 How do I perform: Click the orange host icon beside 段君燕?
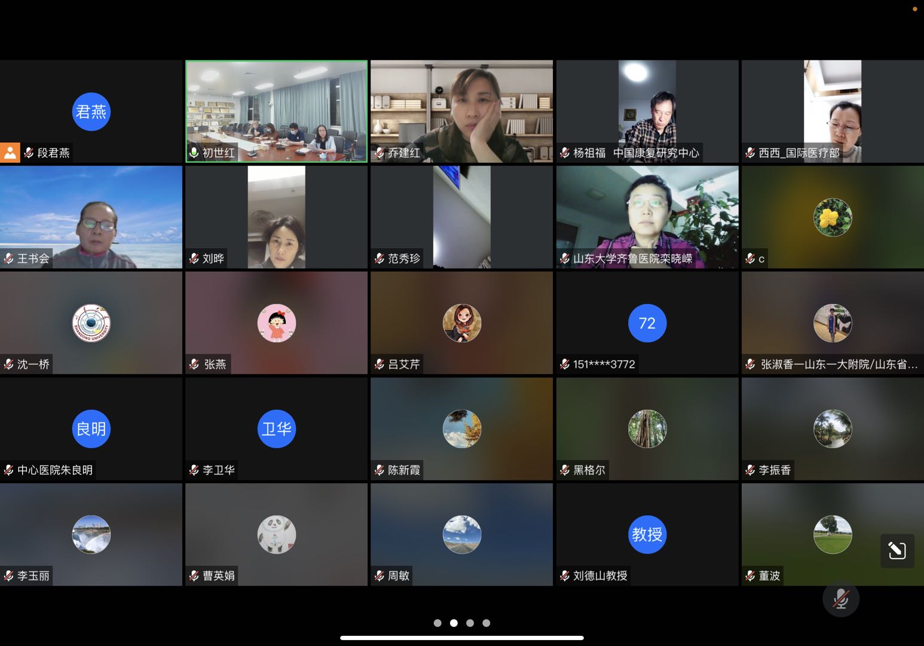click(10, 153)
